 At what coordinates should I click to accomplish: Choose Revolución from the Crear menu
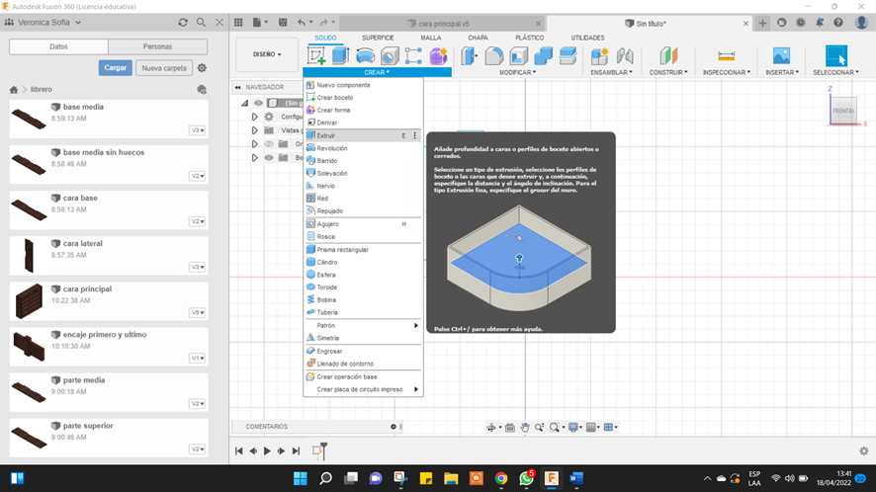331,148
